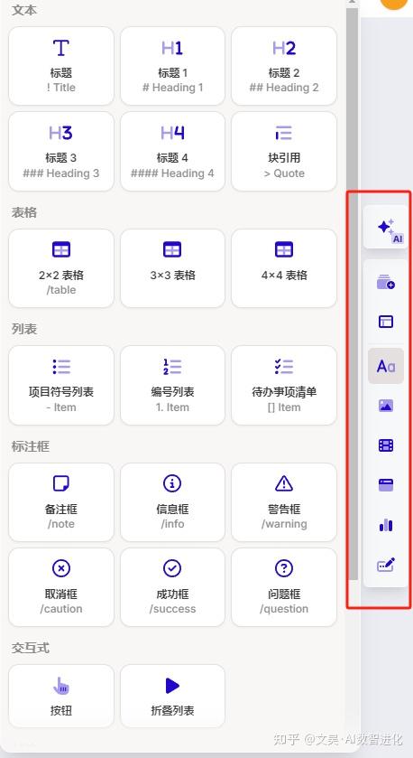Open the embed window sidebar icon
Screen dimensions: 413x758
coord(386,485)
